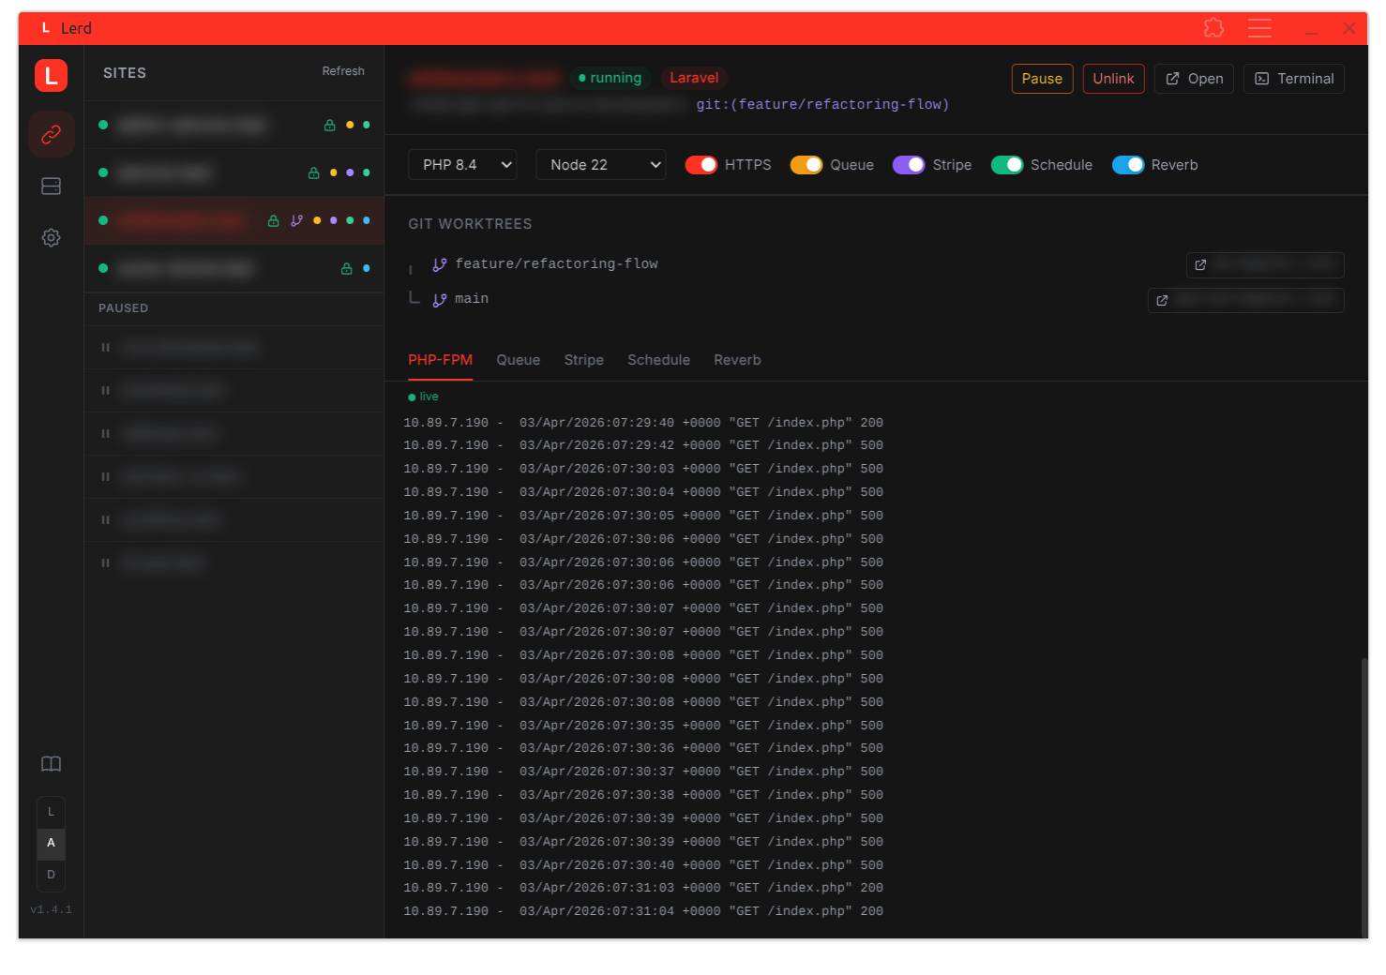This screenshot has width=1386, height=975.
Task: Open the Node 22 version dropdown
Action: coord(601,165)
